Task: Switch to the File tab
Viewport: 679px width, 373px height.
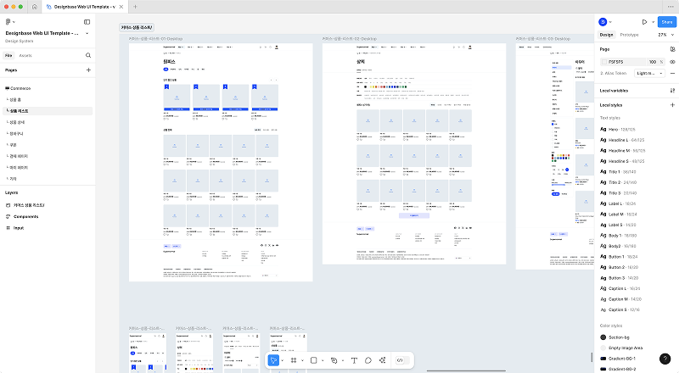Action: tap(8, 55)
